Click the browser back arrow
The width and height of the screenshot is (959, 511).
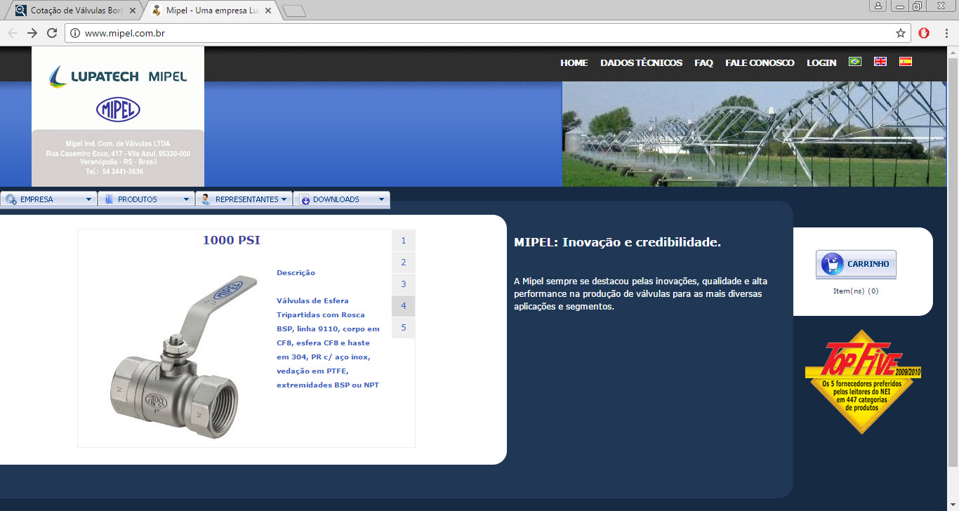point(13,33)
